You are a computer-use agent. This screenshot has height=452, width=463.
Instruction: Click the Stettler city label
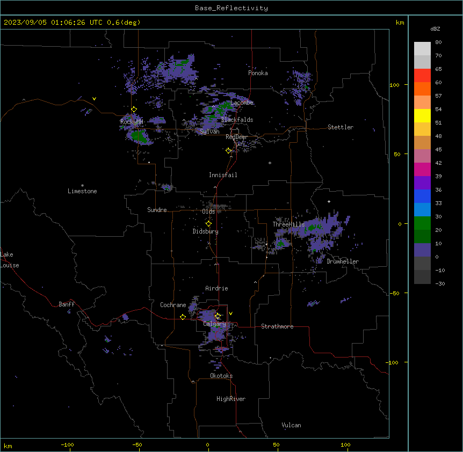341,127
